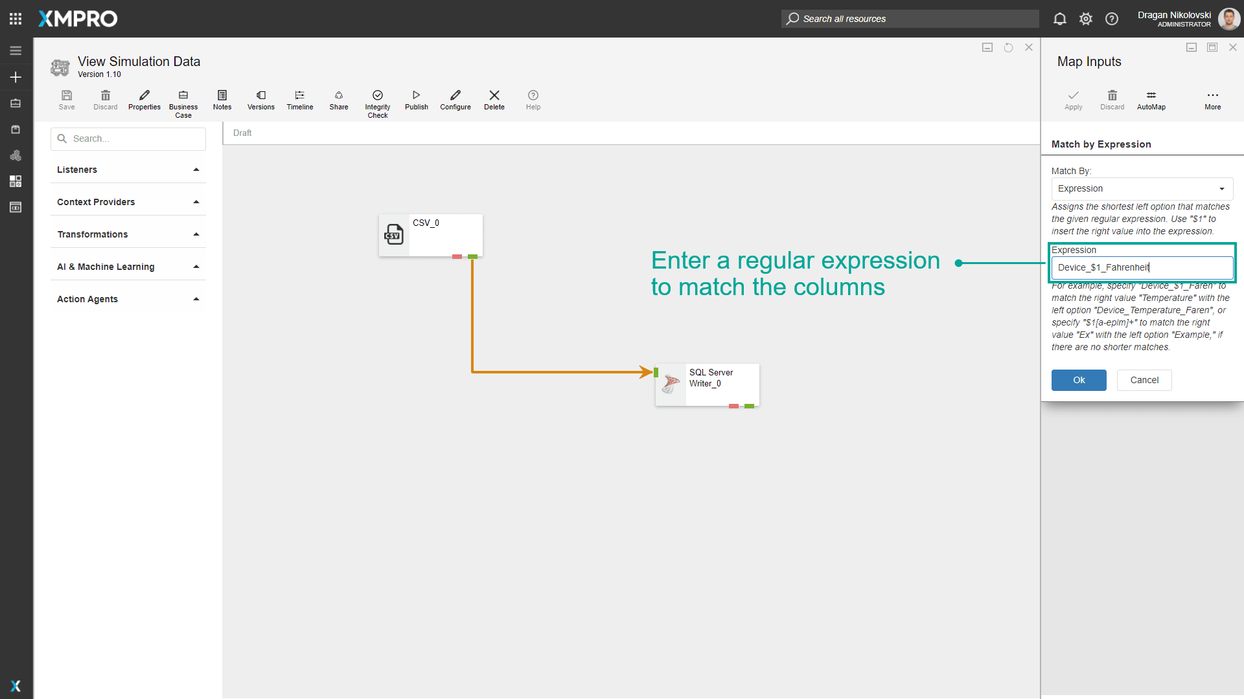Viewport: 1244px width, 699px height.
Task: Toggle the hamburger navigation menu
Action: click(16, 50)
